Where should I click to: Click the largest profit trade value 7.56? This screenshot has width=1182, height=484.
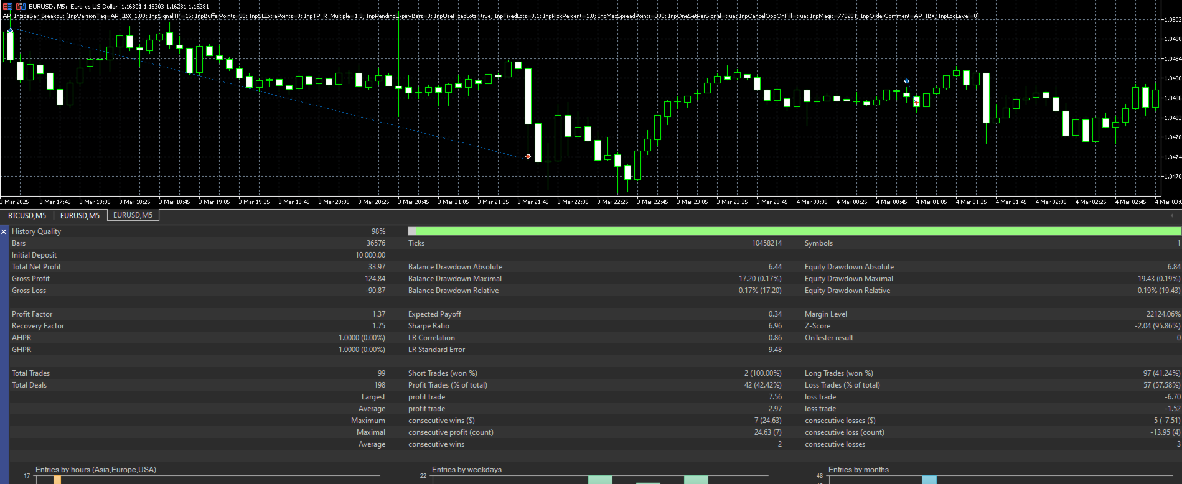coord(776,397)
